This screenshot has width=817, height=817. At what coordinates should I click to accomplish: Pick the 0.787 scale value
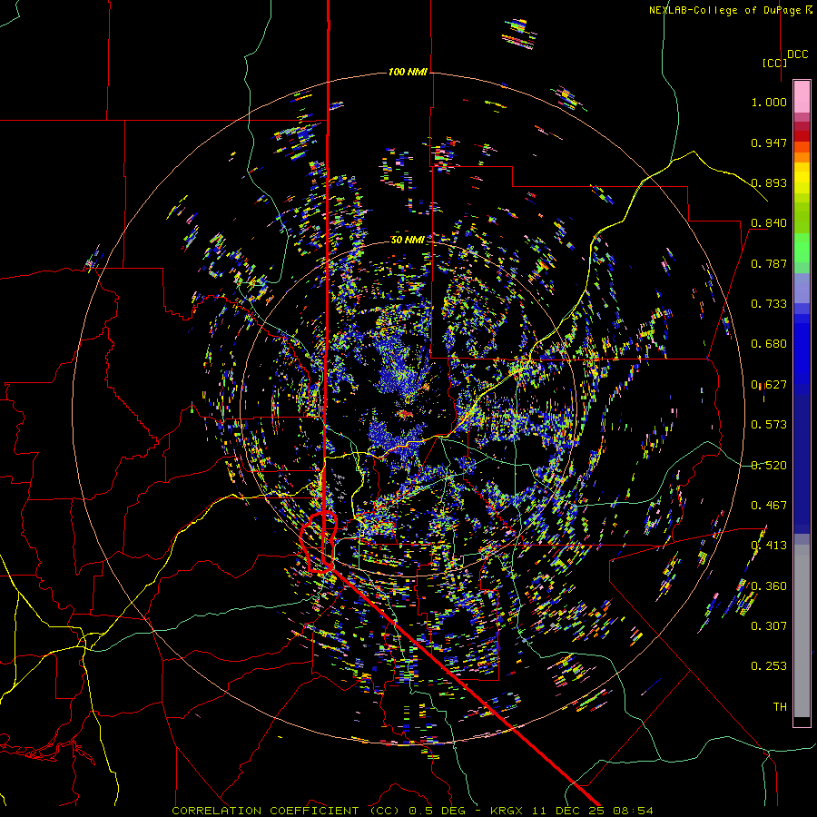tap(769, 263)
